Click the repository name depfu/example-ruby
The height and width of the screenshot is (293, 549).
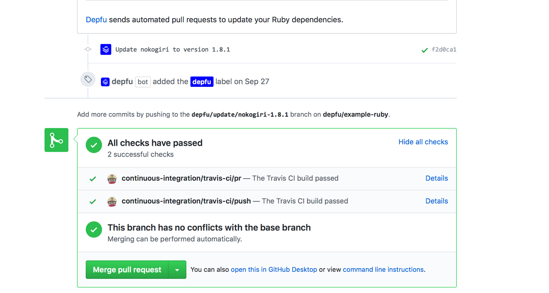click(356, 115)
